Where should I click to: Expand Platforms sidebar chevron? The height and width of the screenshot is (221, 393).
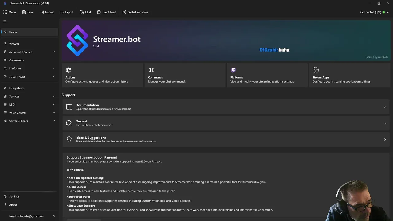(x=54, y=68)
